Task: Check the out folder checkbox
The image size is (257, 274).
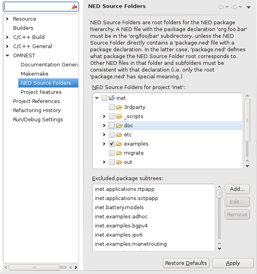Action: point(112,162)
